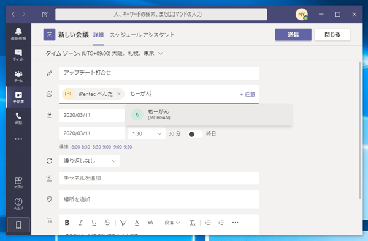Click the start date field 2020/03/11
Viewport: 368px width, 241px height.
(92, 115)
